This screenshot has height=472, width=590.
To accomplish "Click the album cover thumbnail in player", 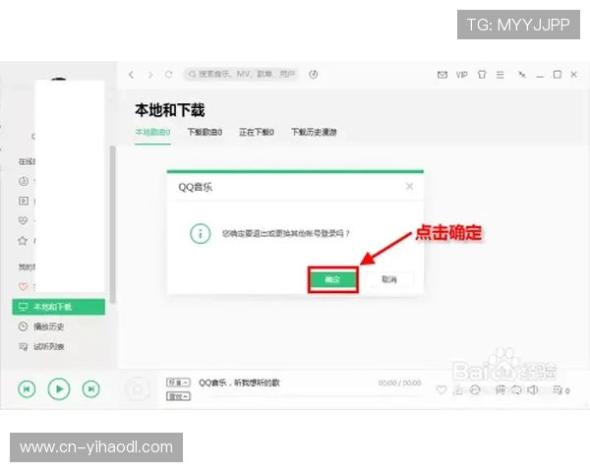I will pos(138,388).
